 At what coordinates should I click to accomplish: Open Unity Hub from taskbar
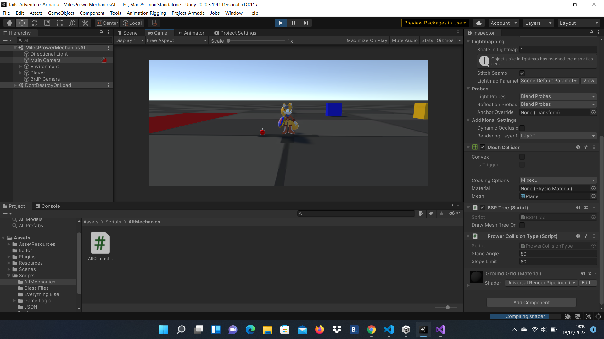click(x=406, y=330)
